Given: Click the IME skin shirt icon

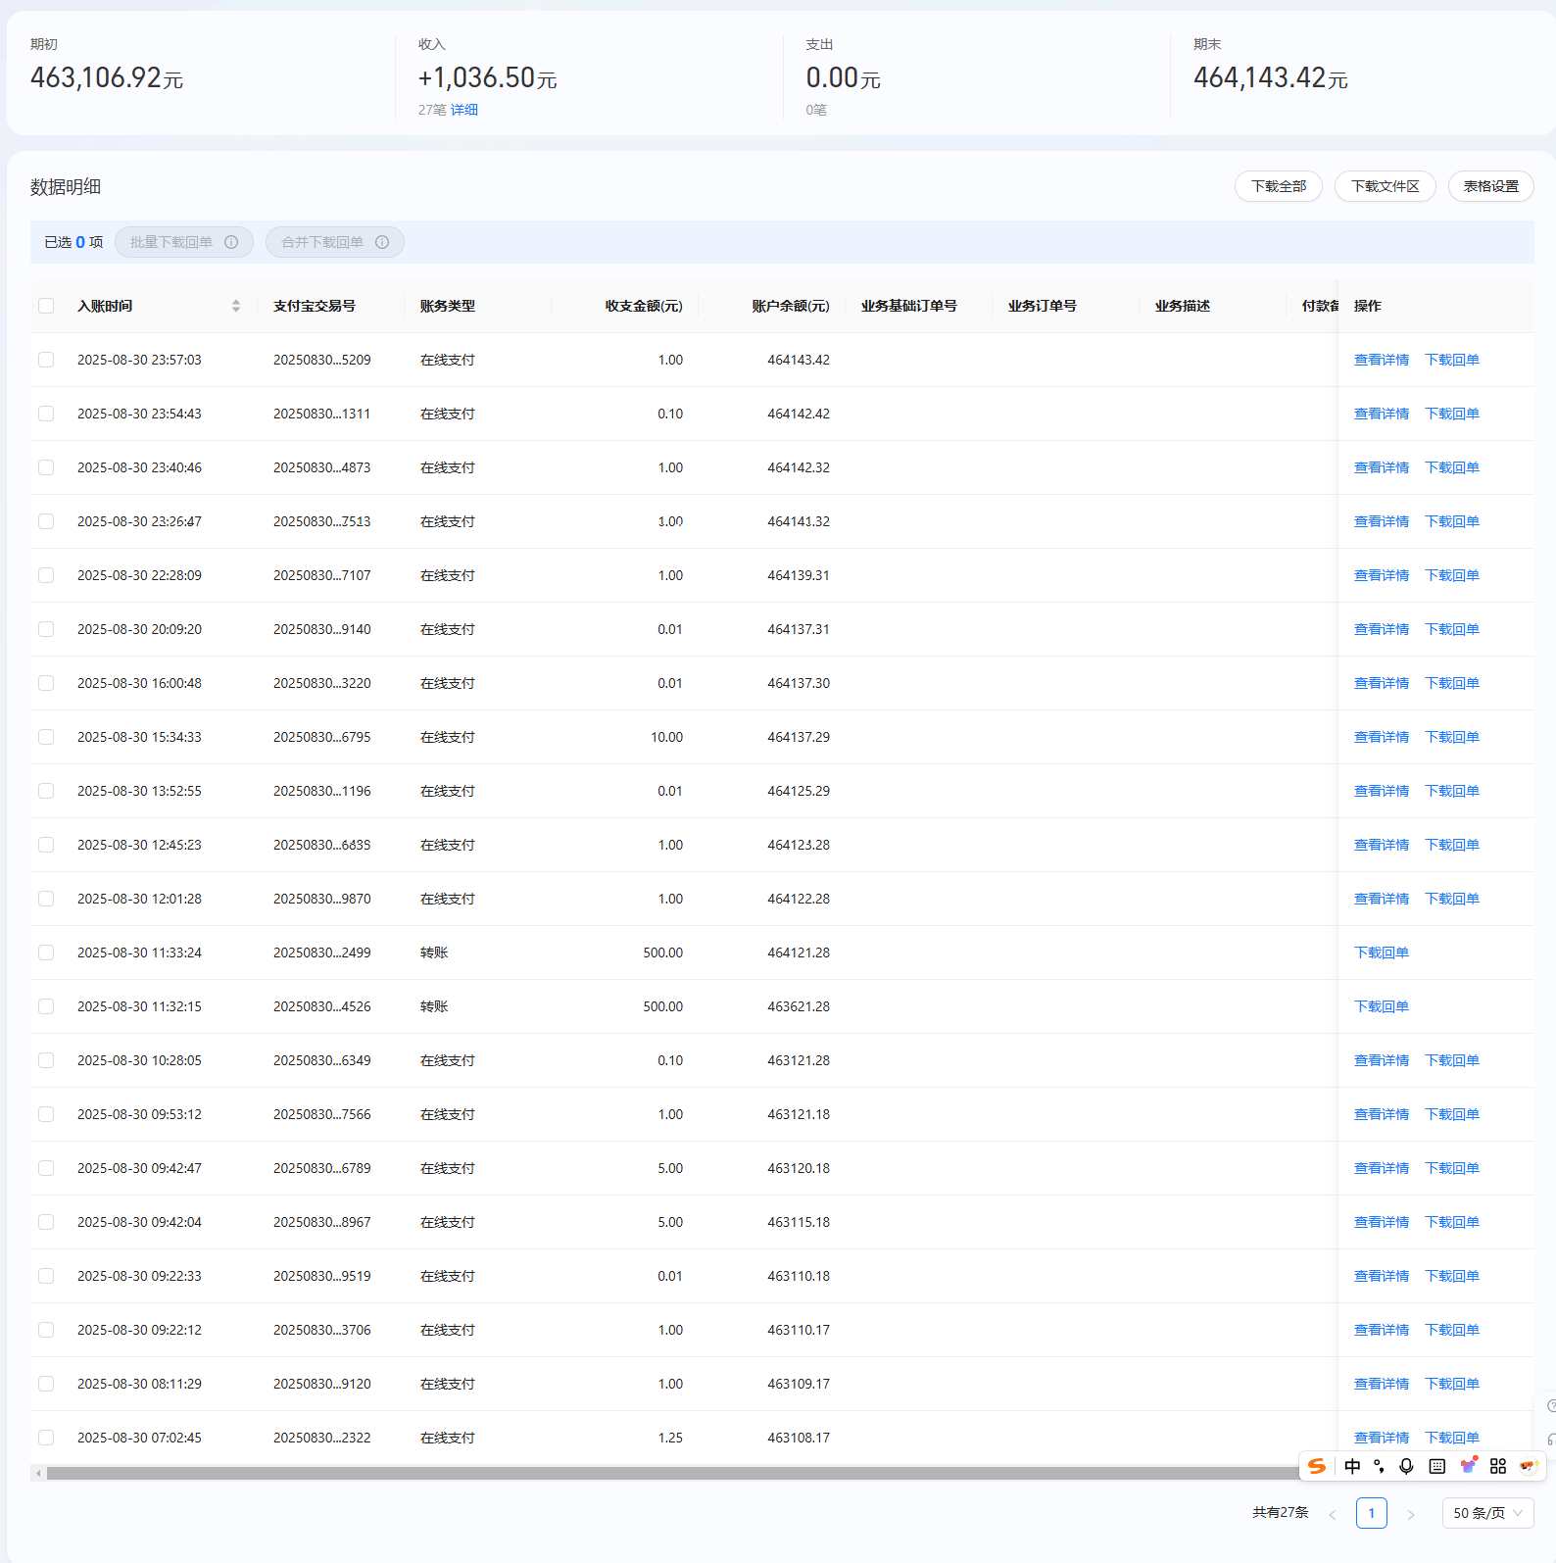Looking at the screenshot, I should click(1468, 1466).
